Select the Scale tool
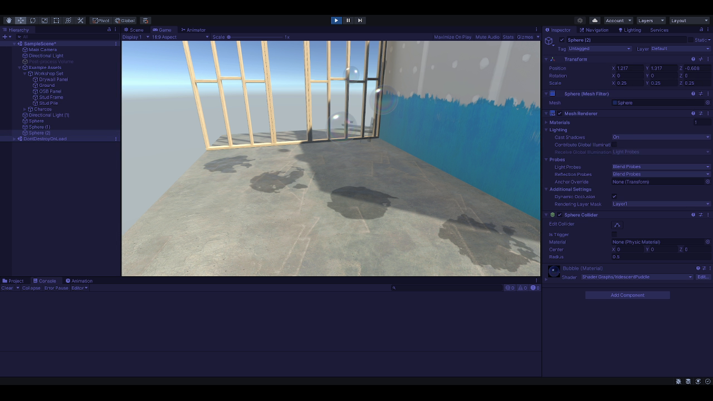This screenshot has height=401, width=713. point(45,21)
